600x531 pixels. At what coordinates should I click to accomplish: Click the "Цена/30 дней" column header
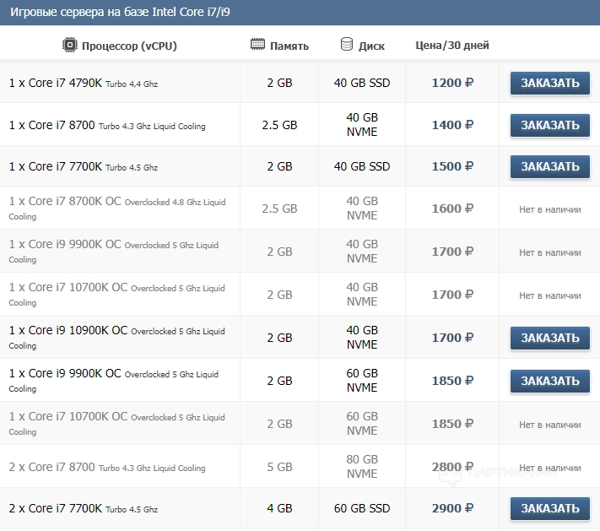452,46
